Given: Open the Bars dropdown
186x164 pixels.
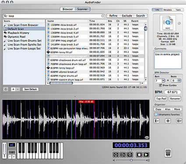Looking at the screenshot, I should [163, 80].
